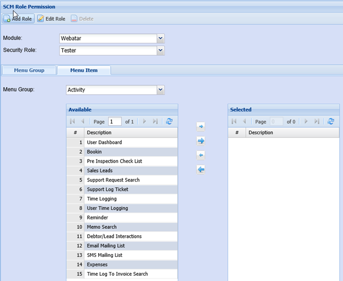The image size is (343, 281).
Task: Go to first page in Available list
Action: tap(72, 122)
